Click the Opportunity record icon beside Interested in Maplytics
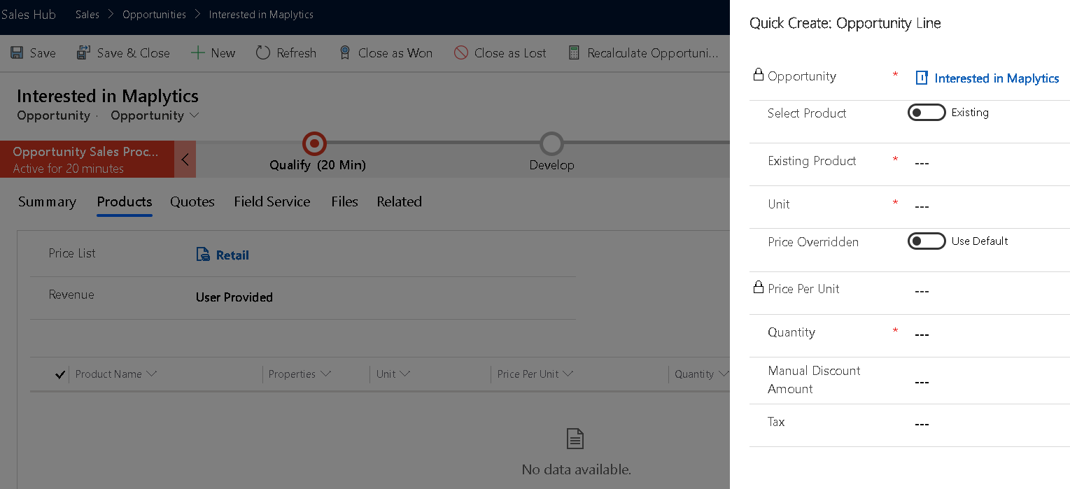 [922, 78]
